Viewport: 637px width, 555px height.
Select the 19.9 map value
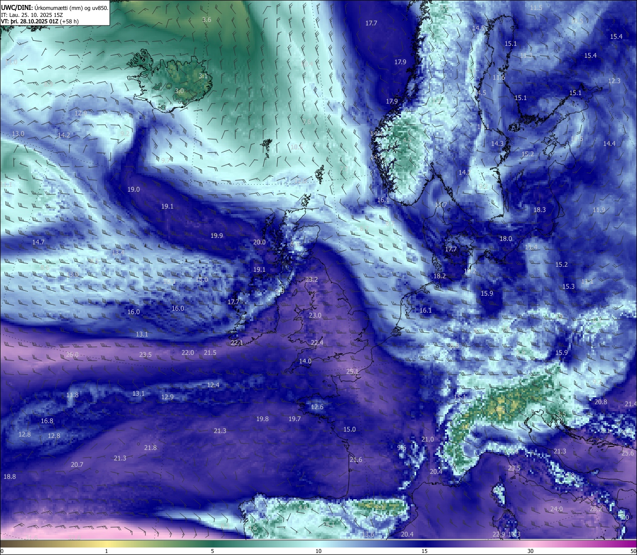(x=216, y=236)
